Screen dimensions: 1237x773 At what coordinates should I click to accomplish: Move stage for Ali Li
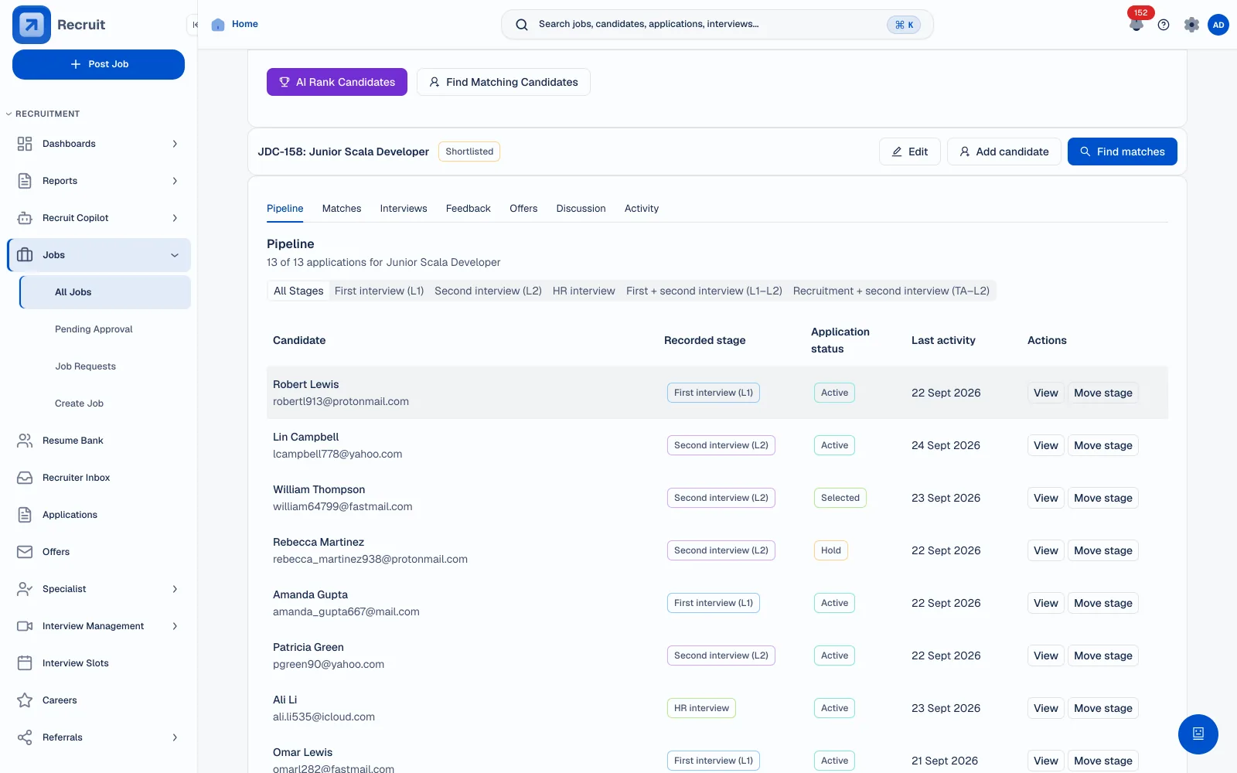tap(1102, 708)
